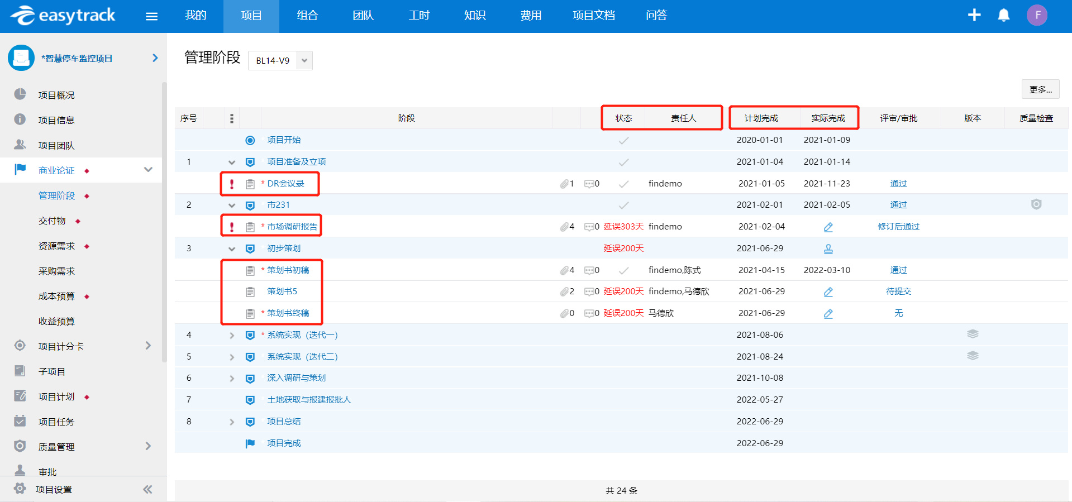Image resolution: width=1072 pixels, height=502 pixels.
Task: Open the 策划书初稿 link
Action: click(288, 270)
